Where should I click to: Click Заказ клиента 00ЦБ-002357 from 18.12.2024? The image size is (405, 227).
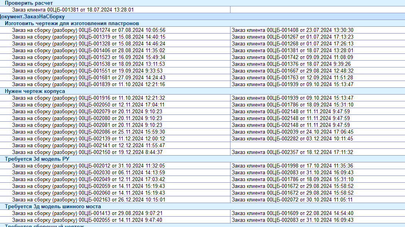pyautogui.click(x=292, y=152)
